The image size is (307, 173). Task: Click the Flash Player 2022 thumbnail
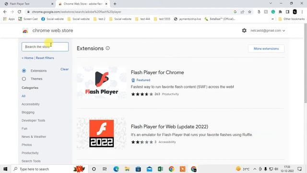pyautogui.click(x=101, y=134)
